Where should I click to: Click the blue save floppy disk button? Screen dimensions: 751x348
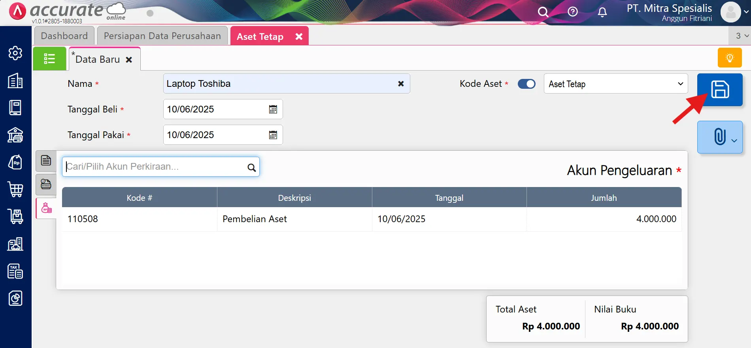click(720, 90)
